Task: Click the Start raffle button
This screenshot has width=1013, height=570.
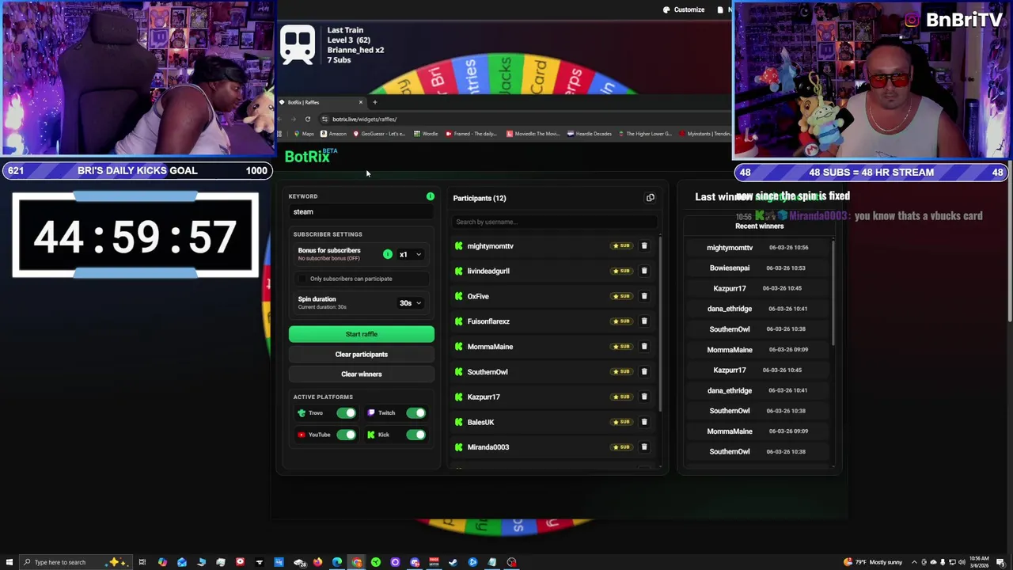Action: point(362,334)
